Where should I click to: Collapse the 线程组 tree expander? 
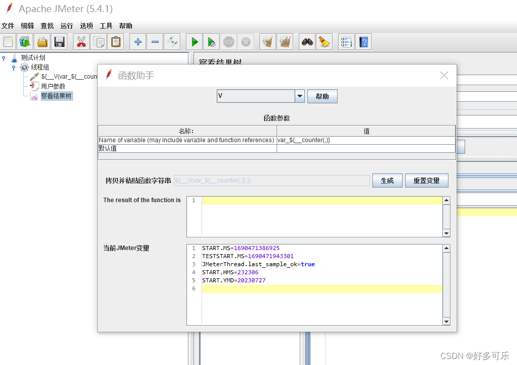click(14, 68)
